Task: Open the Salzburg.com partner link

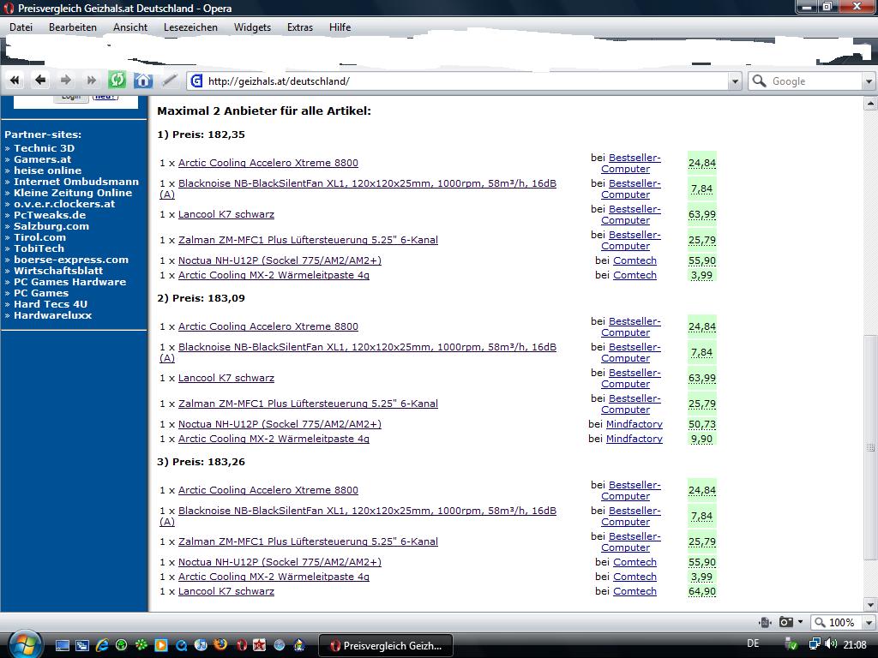Action: [x=51, y=226]
